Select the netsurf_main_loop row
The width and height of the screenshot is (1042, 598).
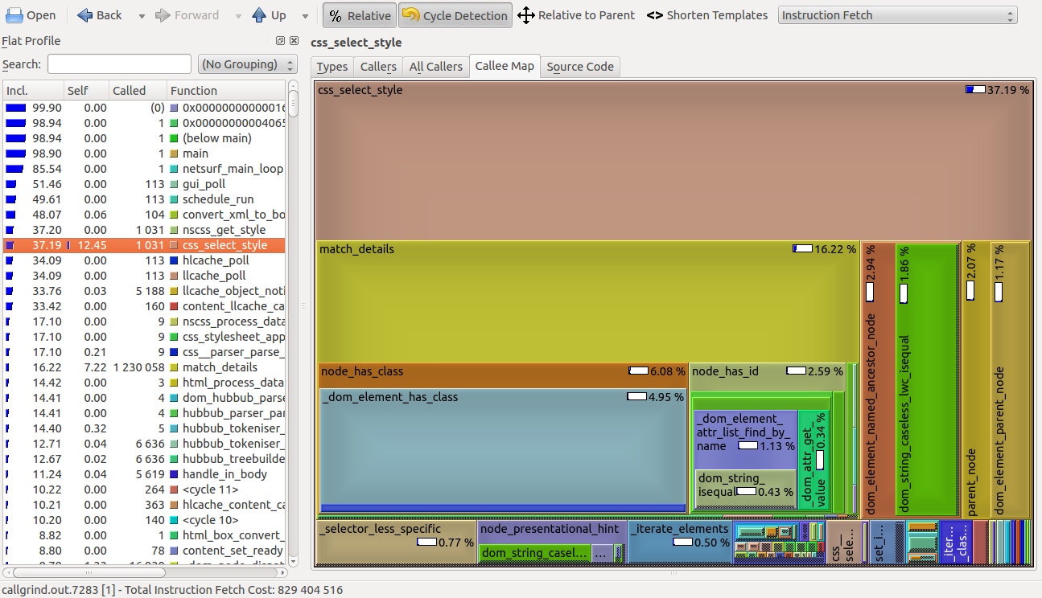[144, 169]
